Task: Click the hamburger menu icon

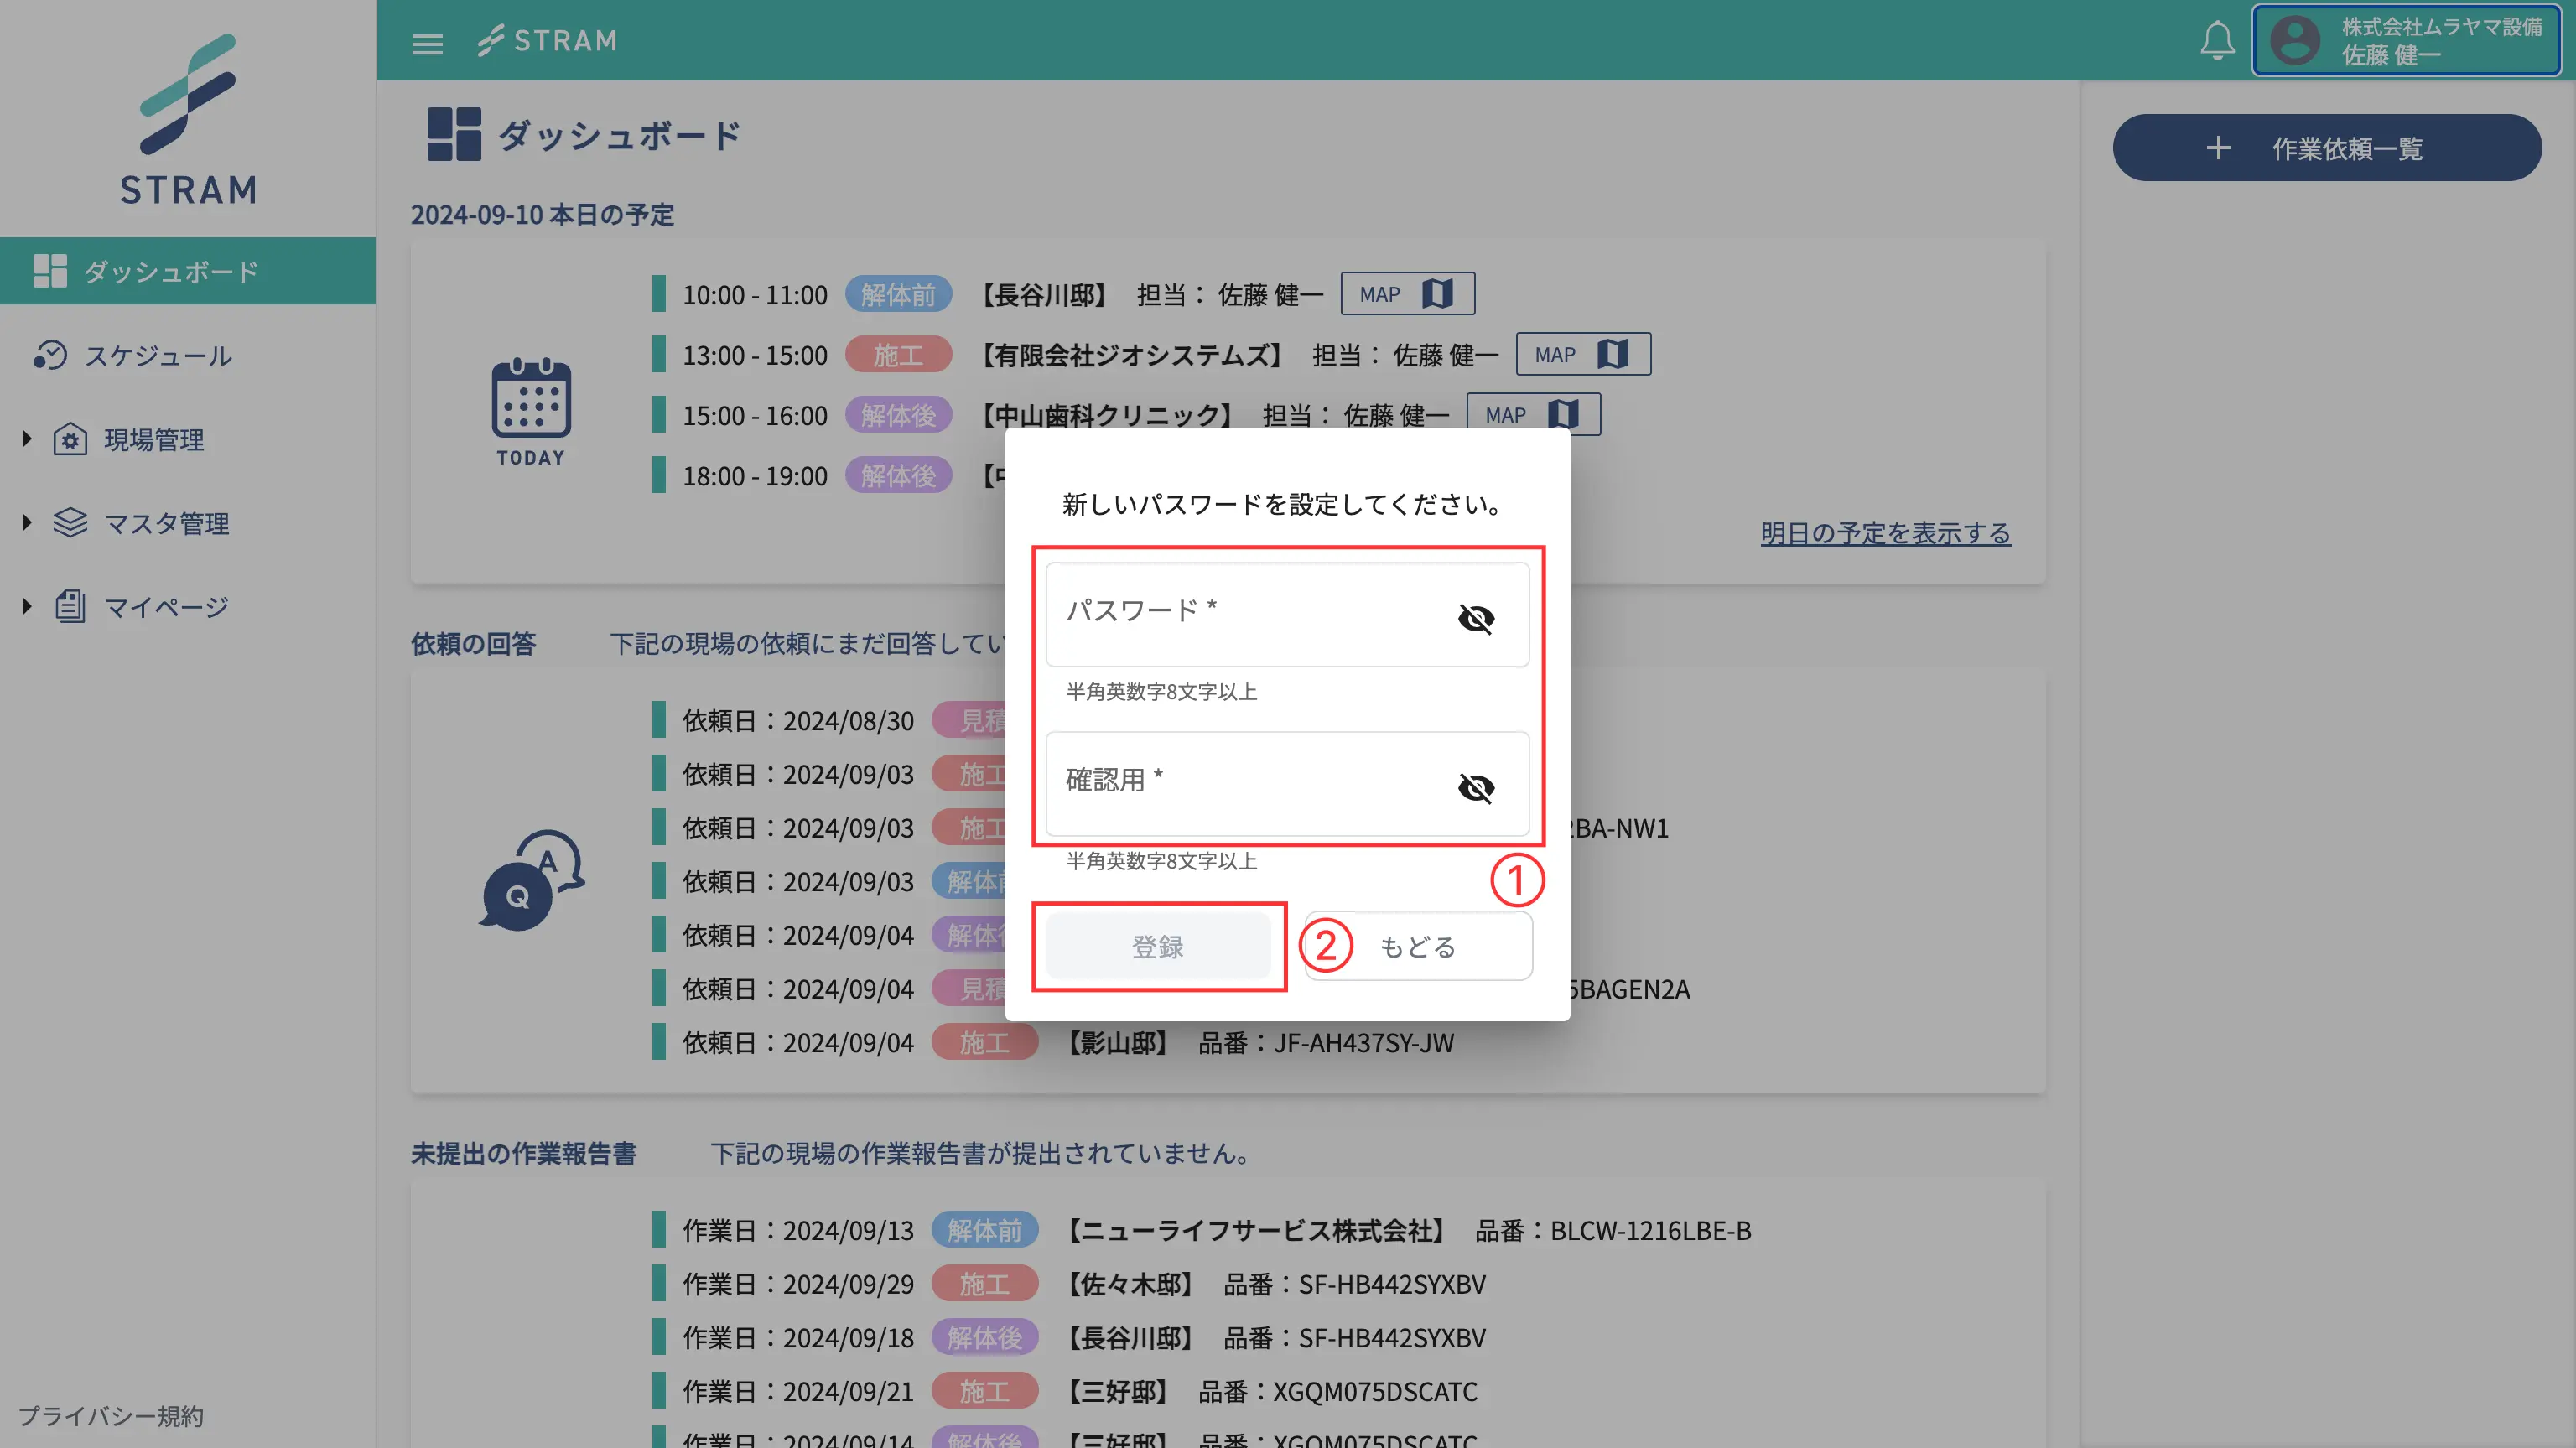Action: pyautogui.click(x=427, y=43)
